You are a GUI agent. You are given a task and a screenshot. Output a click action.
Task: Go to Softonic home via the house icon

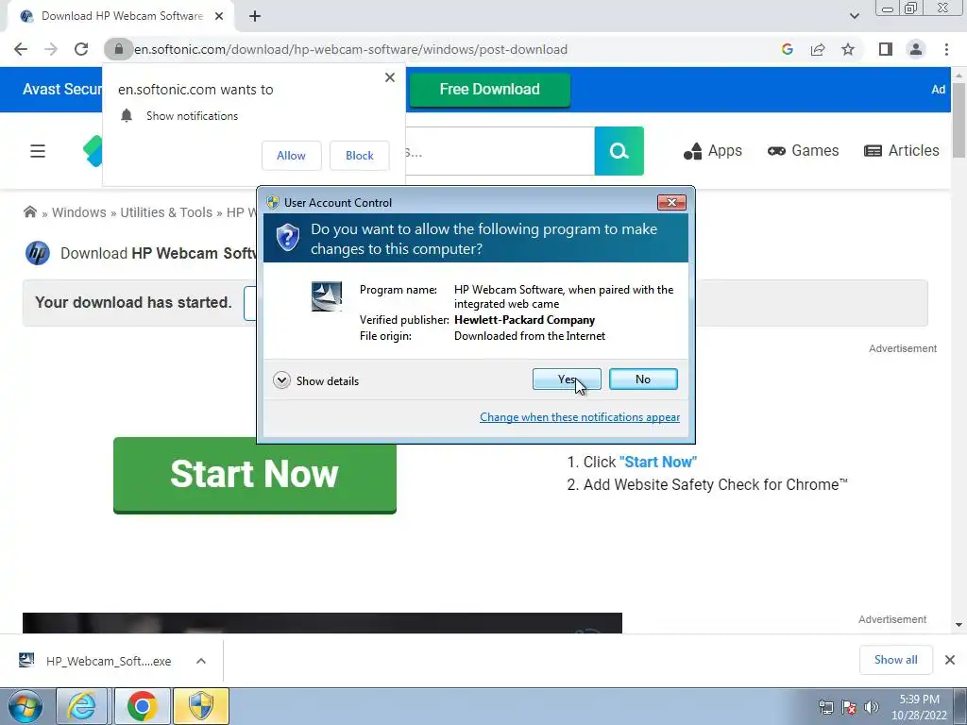(29, 212)
